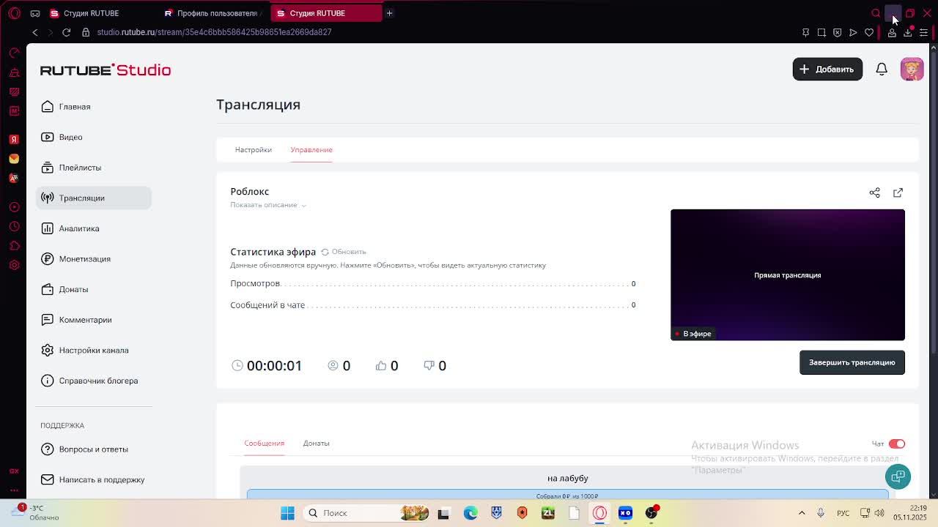This screenshot has height=527, width=938.
Task: Open settings gear in Opera sidebar
Action: 14,265
